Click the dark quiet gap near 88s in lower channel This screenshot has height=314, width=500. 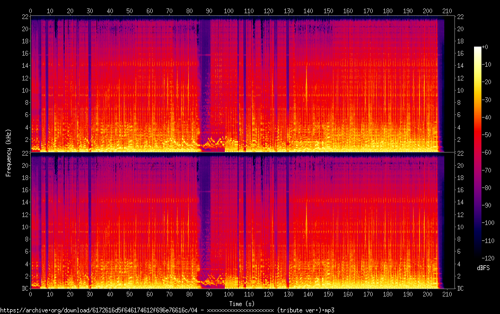click(x=205, y=217)
